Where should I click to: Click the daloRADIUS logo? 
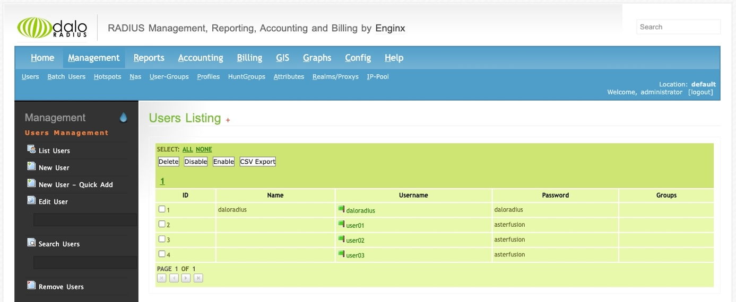pyautogui.click(x=52, y=28)
